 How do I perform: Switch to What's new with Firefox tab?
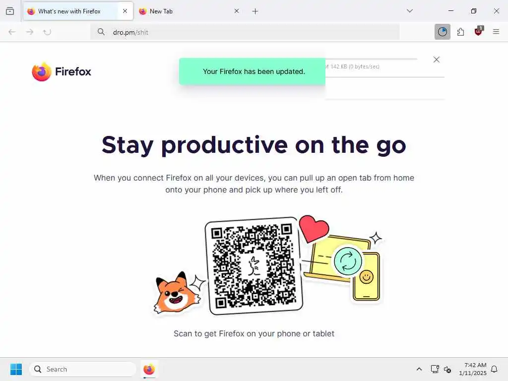coord(78,11)
